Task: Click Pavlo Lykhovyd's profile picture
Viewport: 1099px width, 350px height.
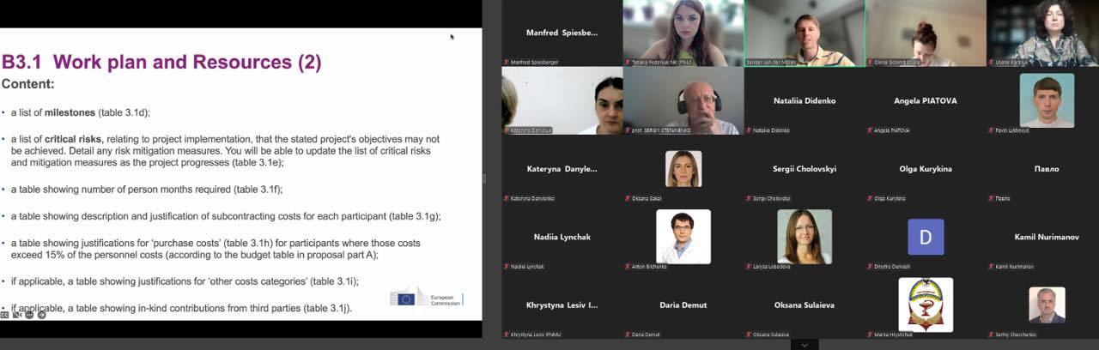Action: click(x=1047, y=100)
